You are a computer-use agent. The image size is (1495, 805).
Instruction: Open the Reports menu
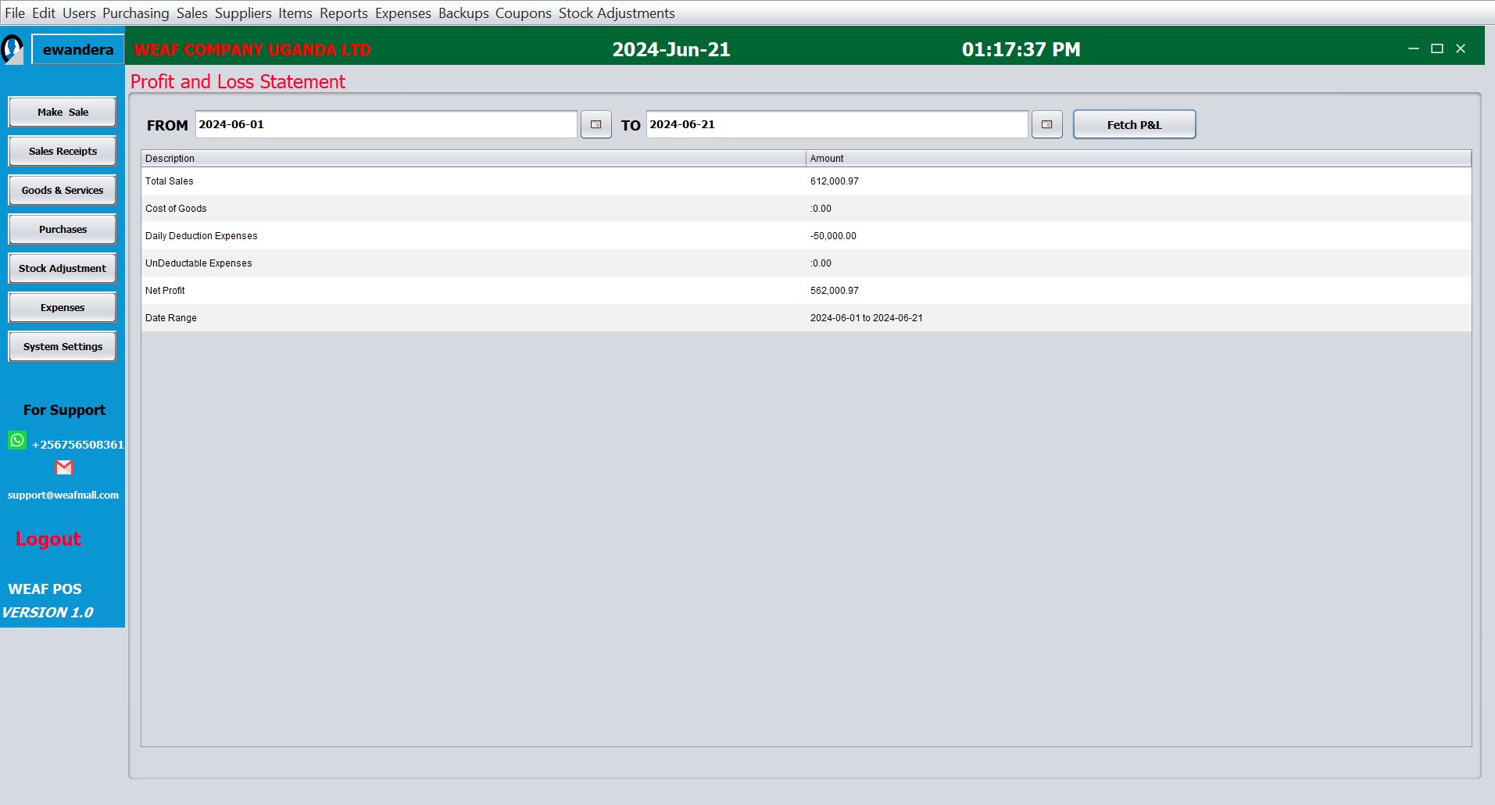tap(344, 13)
